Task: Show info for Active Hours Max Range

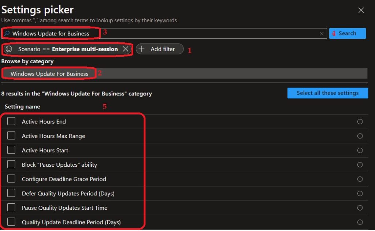Action: tap(360, 136)
